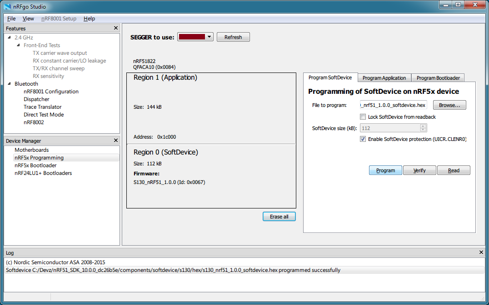The image size is (489, 305).
Task: Click the nRFgo Studio title bar icon
Action: (x=7, y=6)
